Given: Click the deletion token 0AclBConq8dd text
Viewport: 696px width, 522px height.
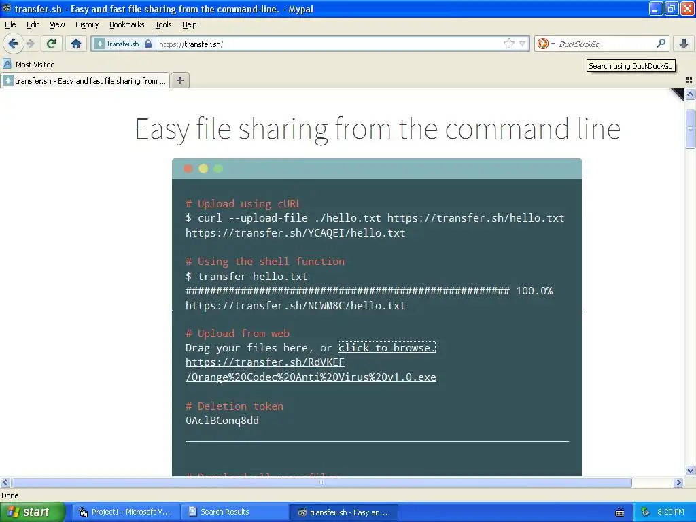Looking at the screenshot, I should pos(222,420).
